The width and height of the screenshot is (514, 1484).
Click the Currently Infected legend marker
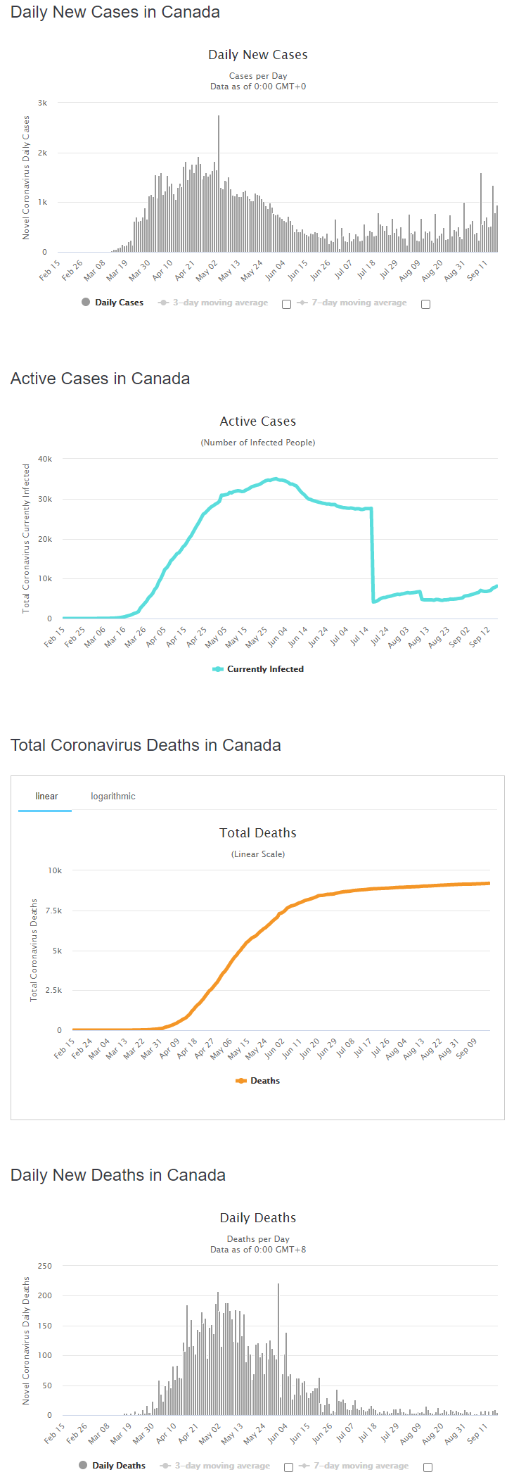218,669
